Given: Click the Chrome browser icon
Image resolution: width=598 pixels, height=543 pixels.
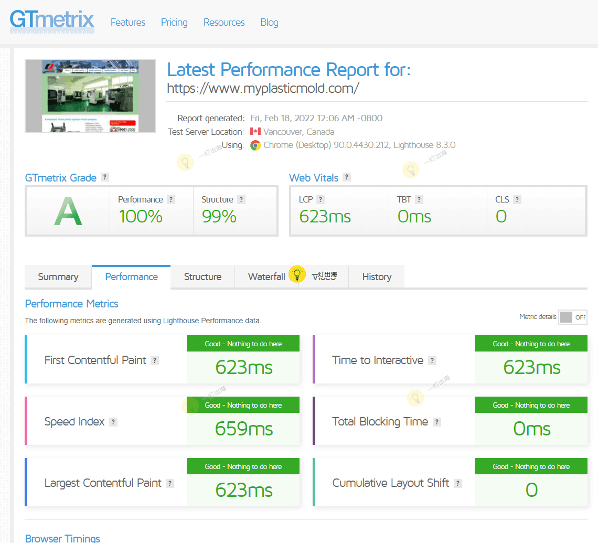Looking at the screenshot, I should click(x=255, y=145).
